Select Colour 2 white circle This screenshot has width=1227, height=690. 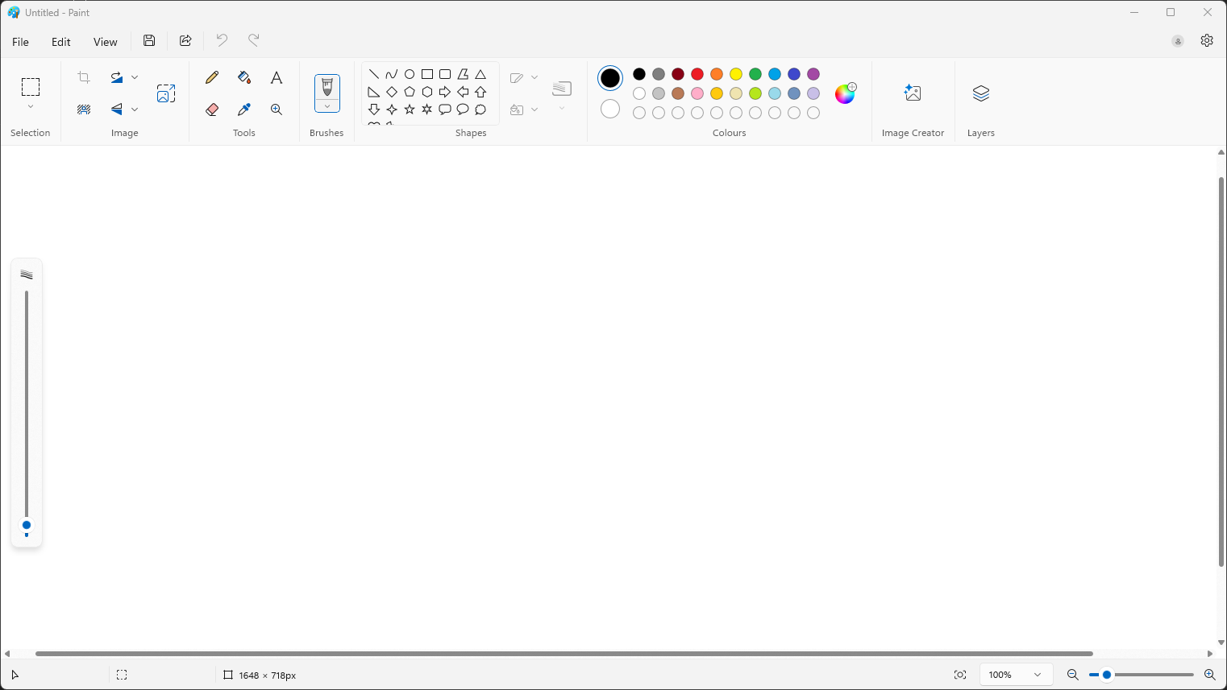[610, 109]
